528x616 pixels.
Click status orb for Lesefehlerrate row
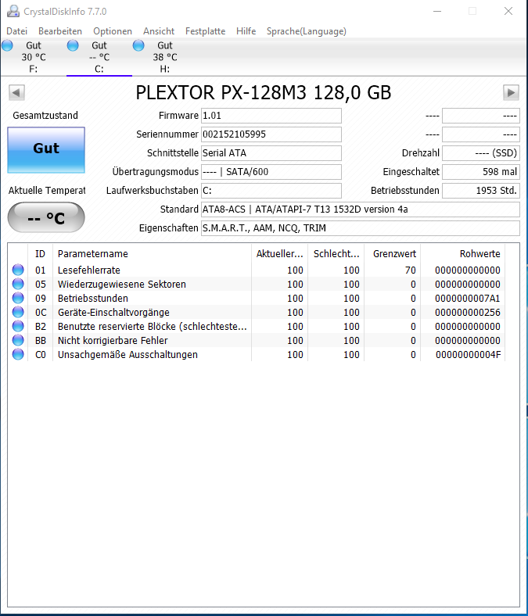[18, 270]
